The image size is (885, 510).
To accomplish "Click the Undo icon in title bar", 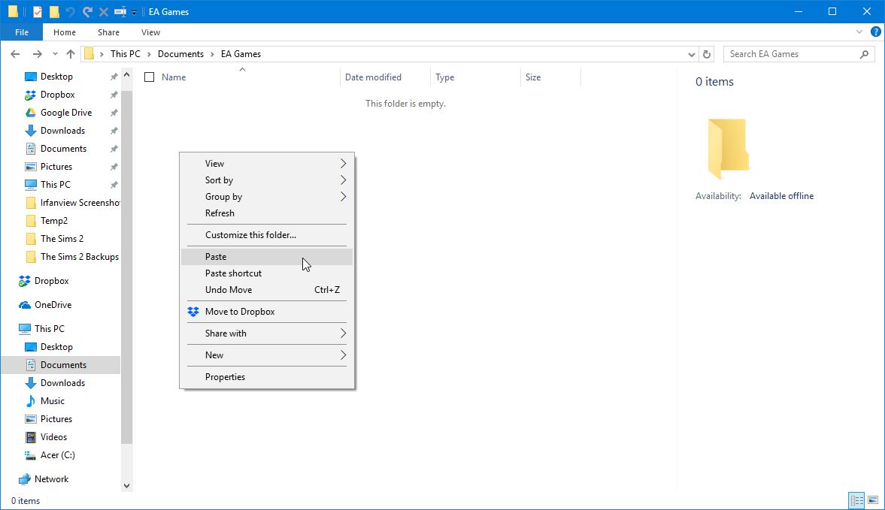I will [70, 11].
